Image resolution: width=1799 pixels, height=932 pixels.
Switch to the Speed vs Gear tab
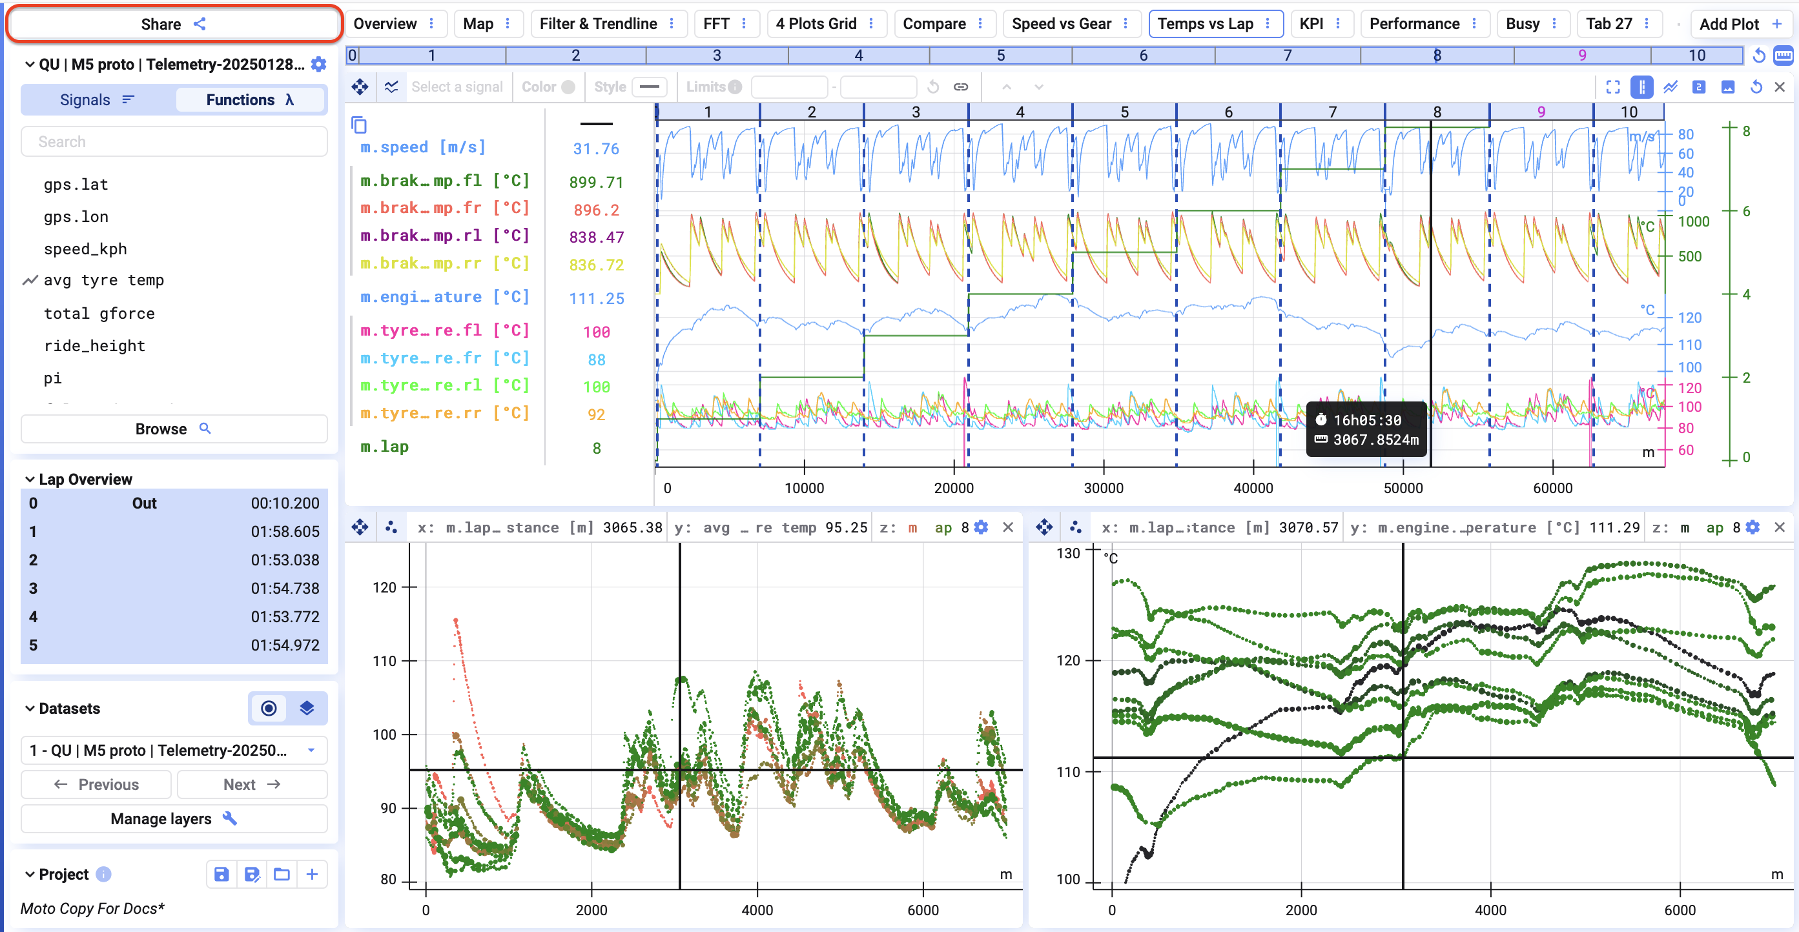(1061, 24)
